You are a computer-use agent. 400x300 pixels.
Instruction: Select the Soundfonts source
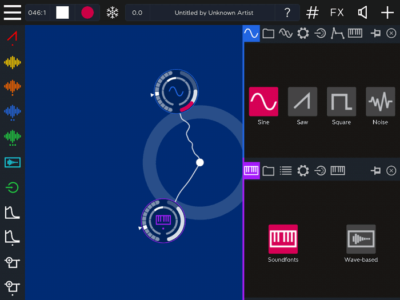pos(283,239)
